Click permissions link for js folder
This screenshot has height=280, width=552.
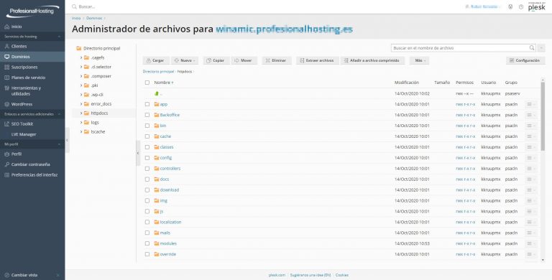point(465,211)
